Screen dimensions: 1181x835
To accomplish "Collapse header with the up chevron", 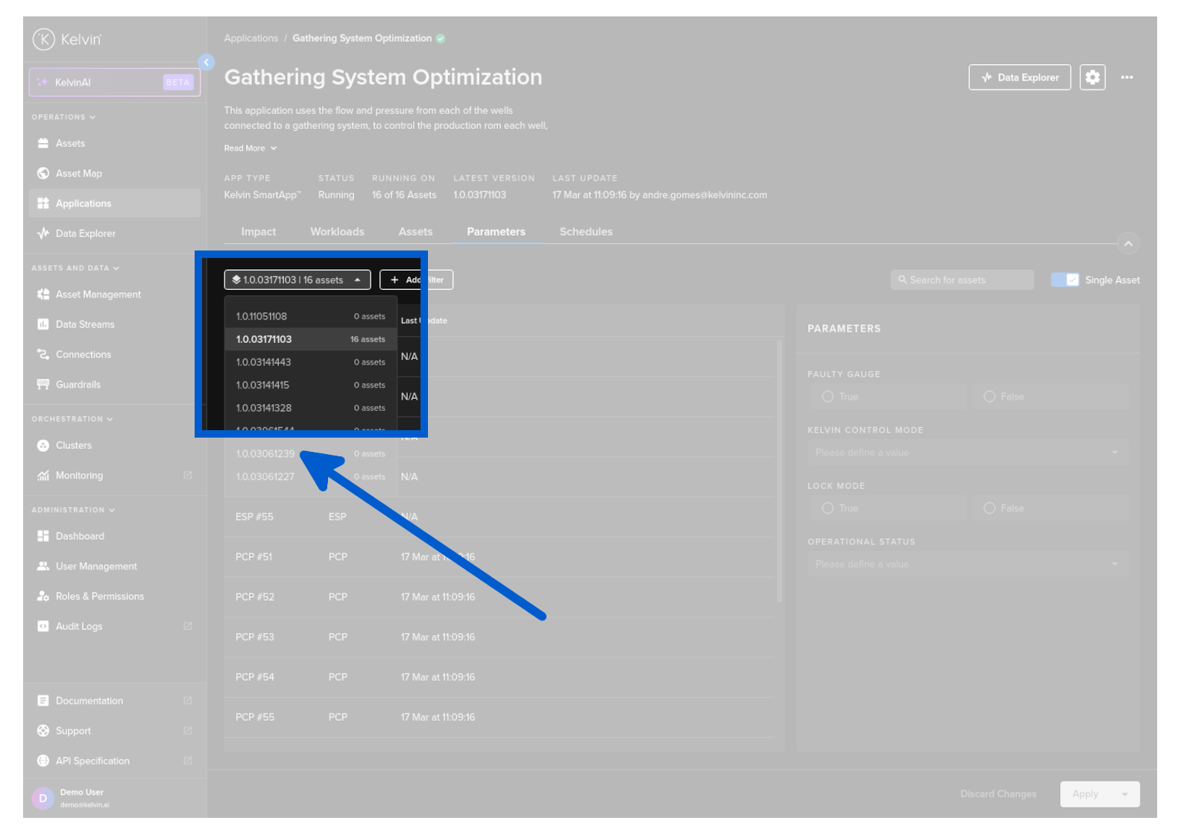I will [1128, 244].
